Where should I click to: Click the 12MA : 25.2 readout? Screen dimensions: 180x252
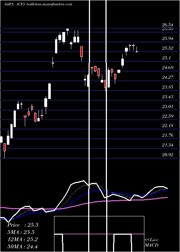pyautogui.click(x=22, y=239)
